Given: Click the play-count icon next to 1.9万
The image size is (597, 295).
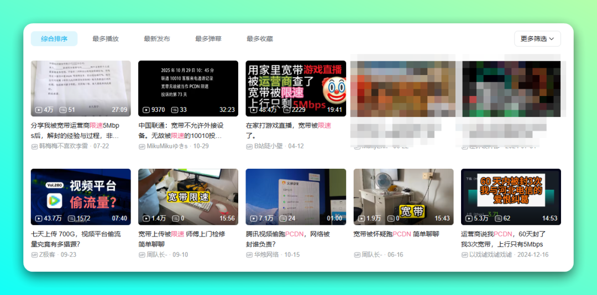Looking at the screenshot, I should pos(362,218).
